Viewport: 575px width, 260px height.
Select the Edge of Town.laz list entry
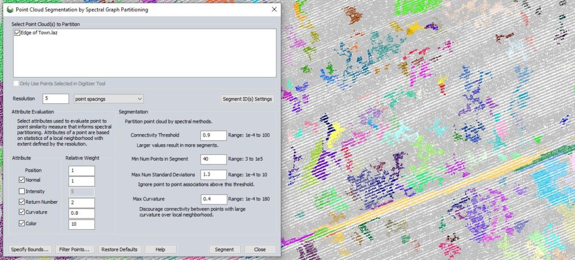point(39,33)
